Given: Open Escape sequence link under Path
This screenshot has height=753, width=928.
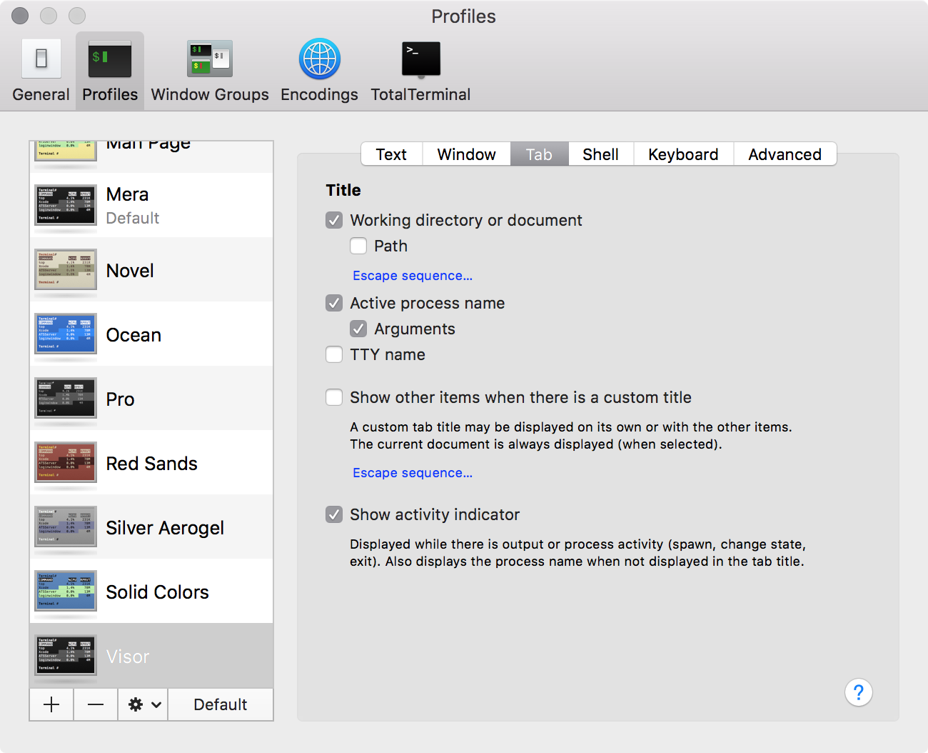Looking at the screenshot, I should (x=413, y=276).
